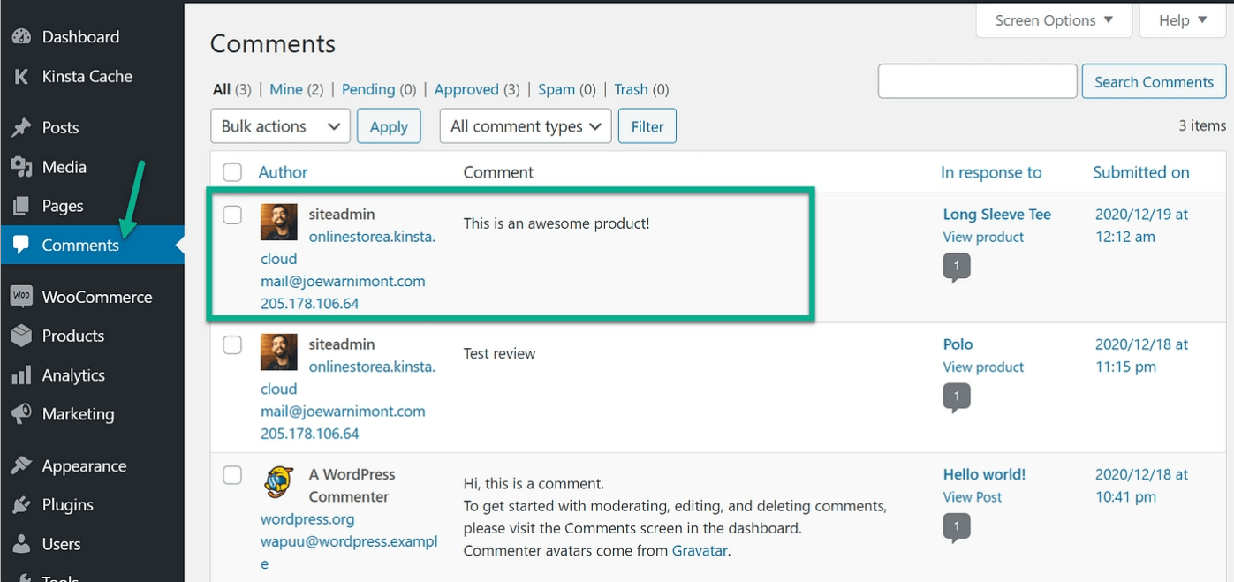Viewport: 1234px width, 582px height.
Task: Click into the comment search text field
Action: [x=977, y=81]
